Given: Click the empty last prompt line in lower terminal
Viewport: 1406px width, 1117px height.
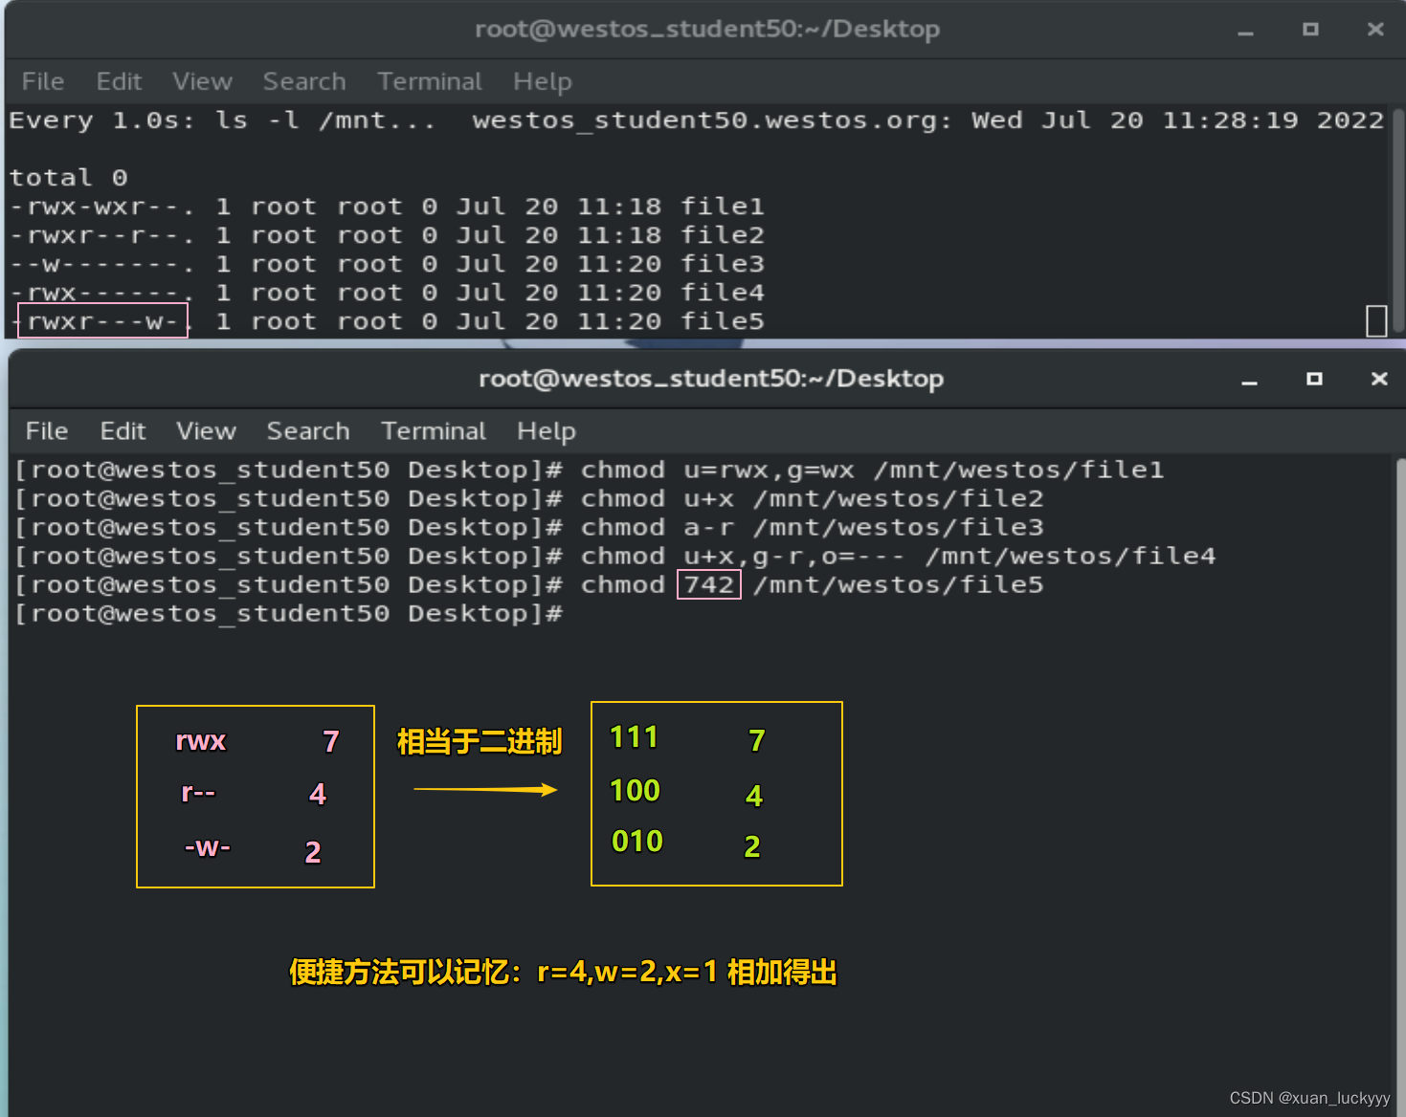Looking at the screenshot, I should 289,614.
